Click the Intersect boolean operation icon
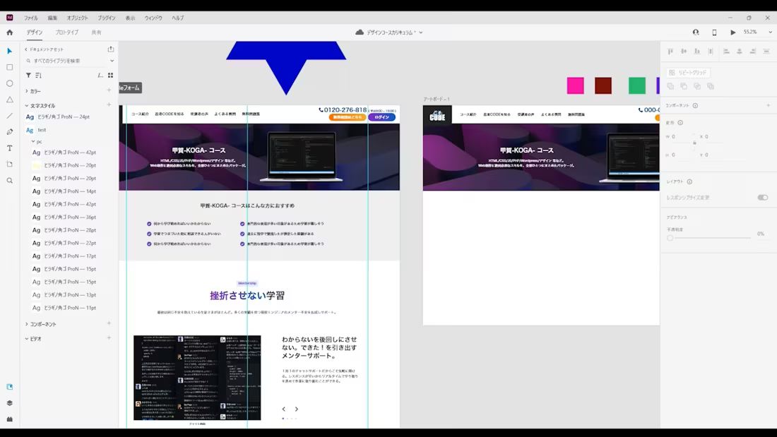The height and width of the screenshot is (437, 777). (697, 86)
